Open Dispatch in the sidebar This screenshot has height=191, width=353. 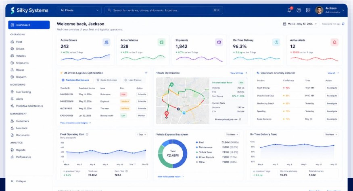21,77
